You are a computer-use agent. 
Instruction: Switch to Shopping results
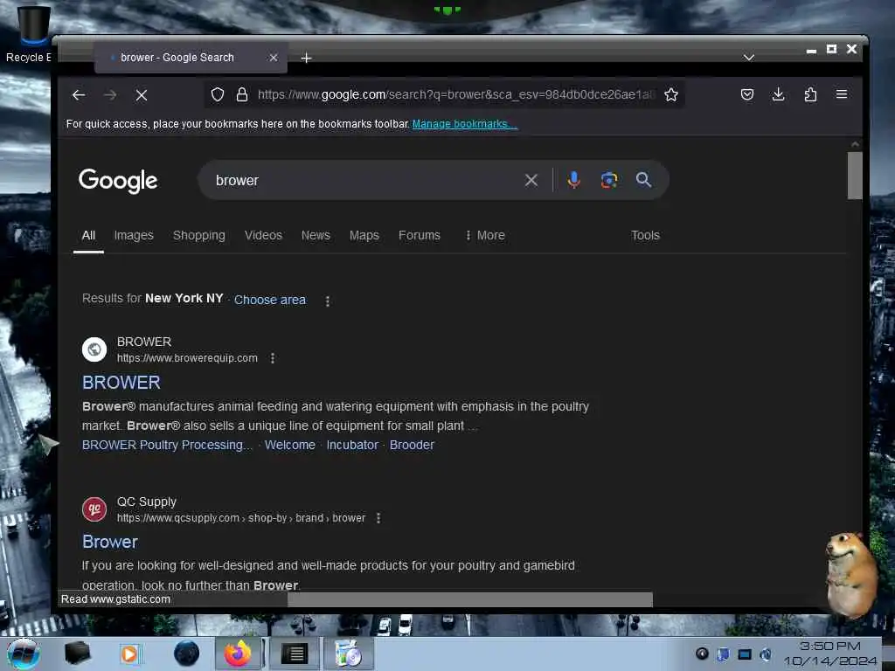coord(199,236)
